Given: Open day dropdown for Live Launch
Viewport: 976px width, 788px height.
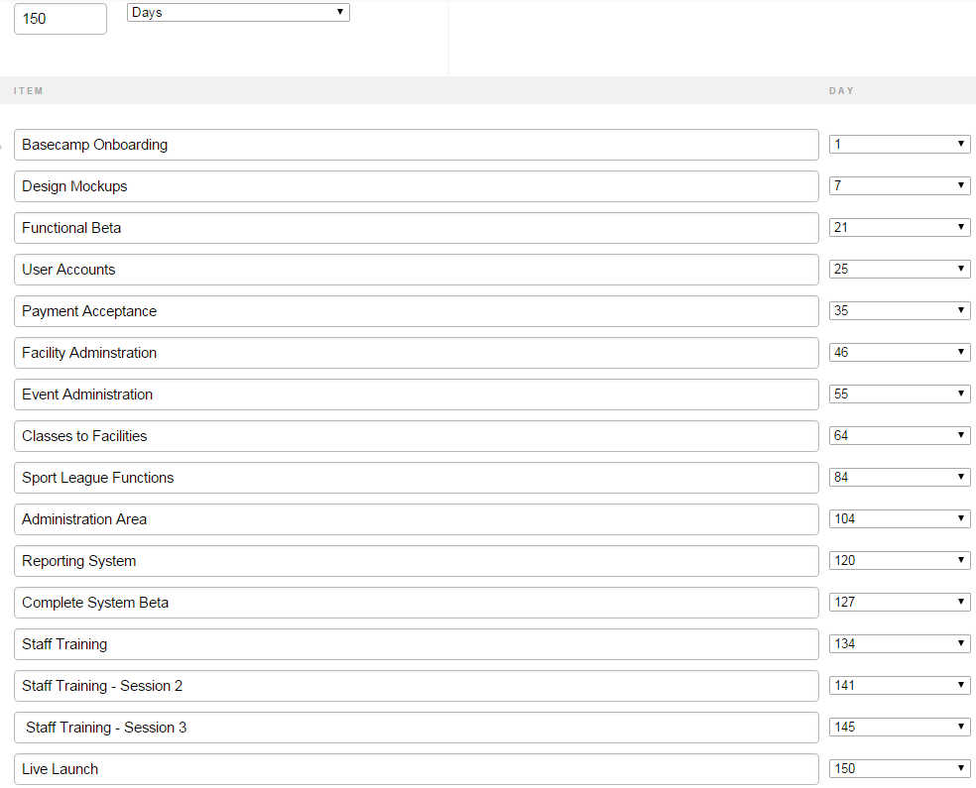Looking at the screenshot, I should [900, 769].
